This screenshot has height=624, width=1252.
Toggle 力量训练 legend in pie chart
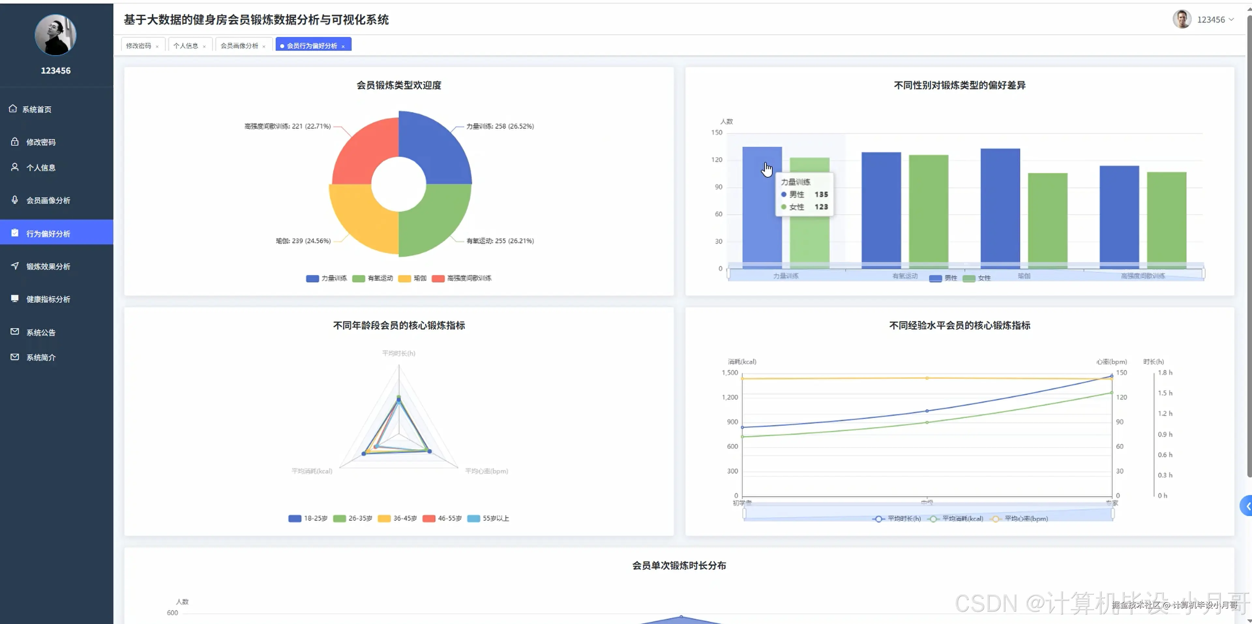[x=326, y=278]
